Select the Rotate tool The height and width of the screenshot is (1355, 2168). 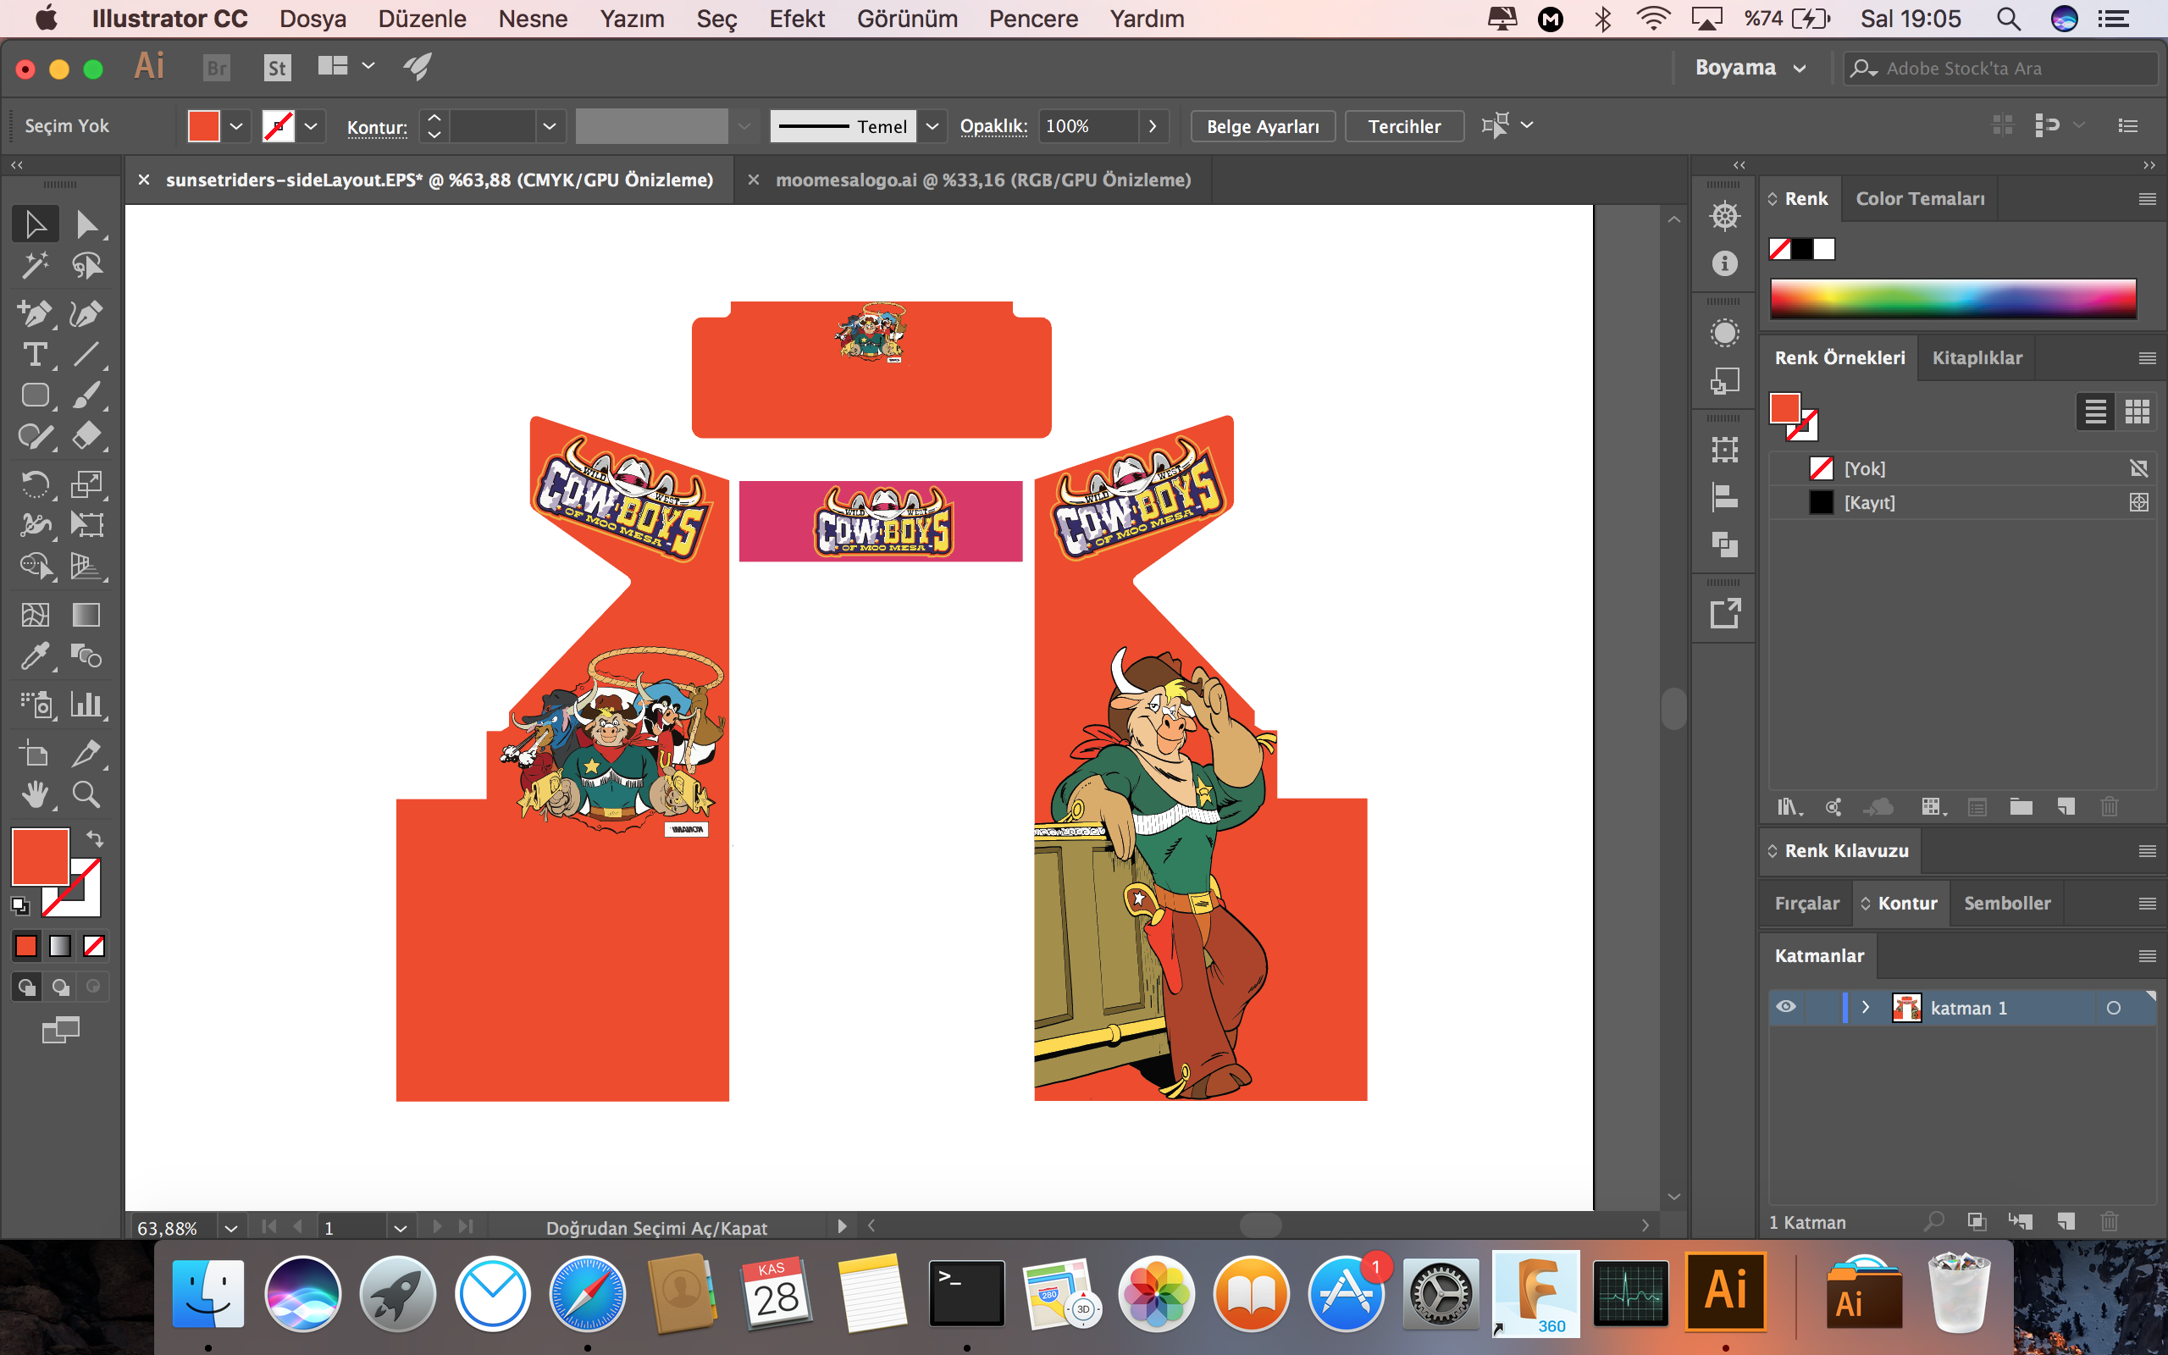coord(35,484)
